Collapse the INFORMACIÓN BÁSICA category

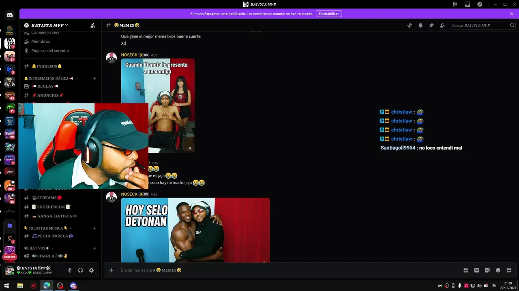[x=51, y=78]
